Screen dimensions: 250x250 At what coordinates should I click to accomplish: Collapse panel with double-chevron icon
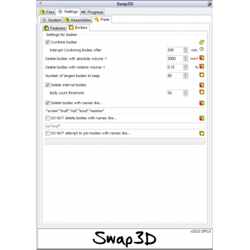[x=40, y=3]
